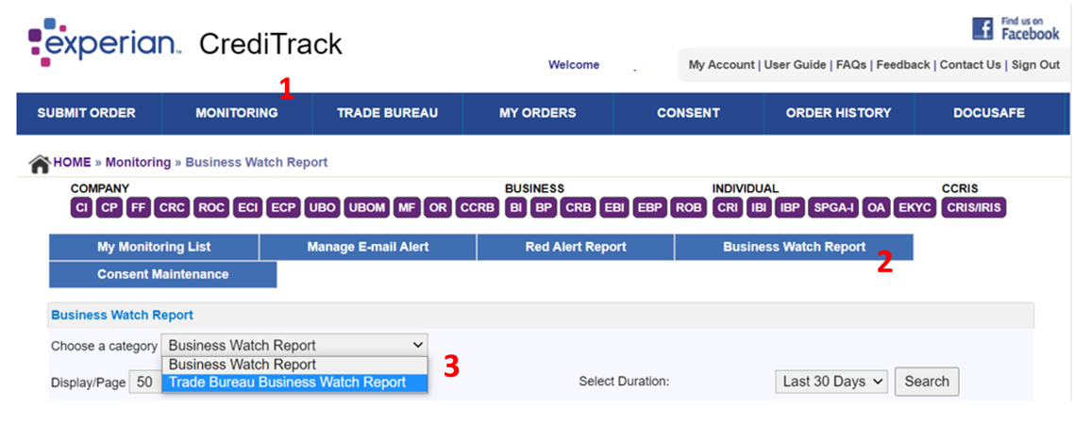Viewport: 1074px width, 422px height.
Task: Open the Select Duration dropdown
Action: (831, 381)
